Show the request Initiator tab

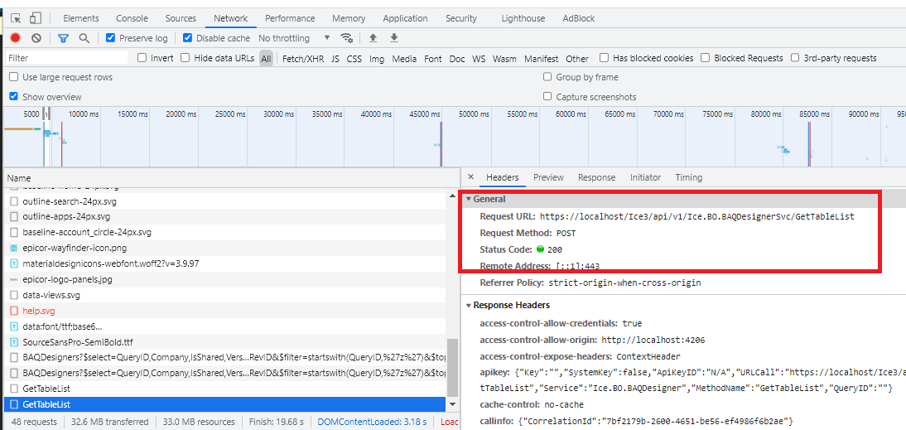tap(645, 177)
